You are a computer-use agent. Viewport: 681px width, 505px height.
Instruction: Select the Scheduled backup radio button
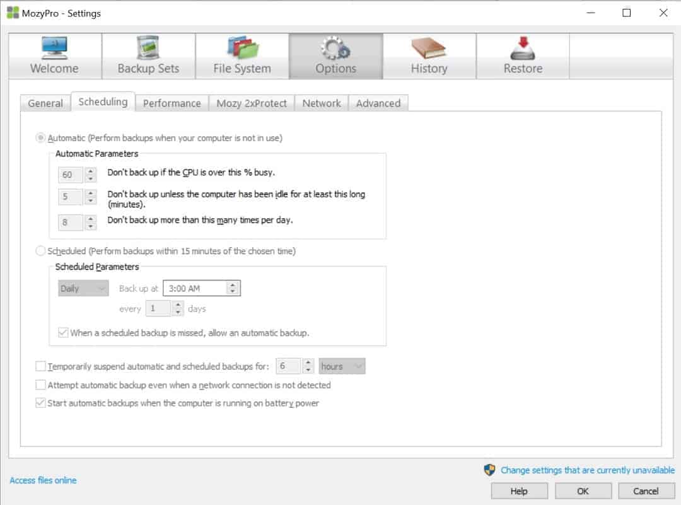click(40, 250)
